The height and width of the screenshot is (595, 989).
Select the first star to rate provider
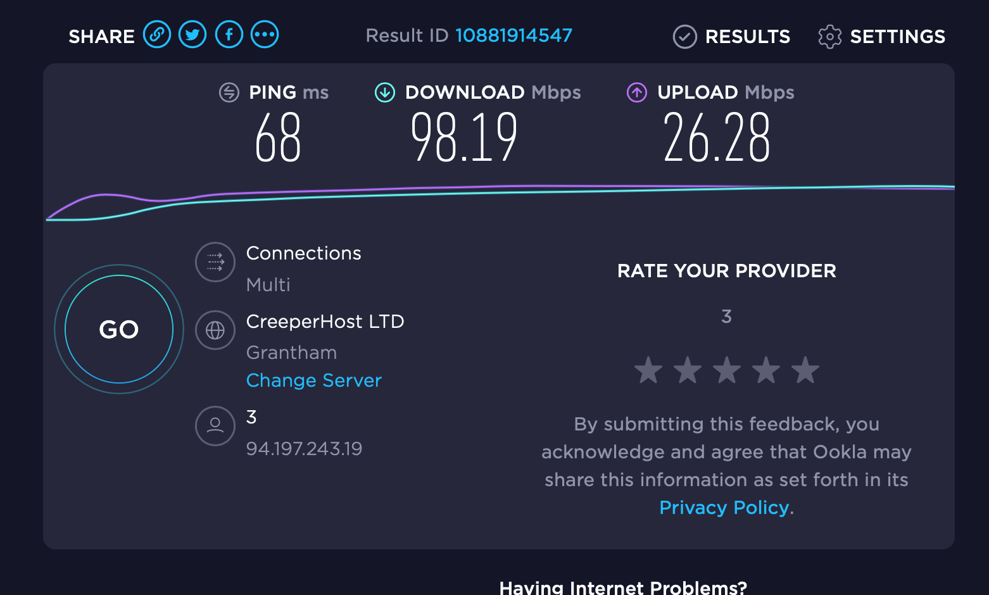pyautogui.click(x=648, y=370)
